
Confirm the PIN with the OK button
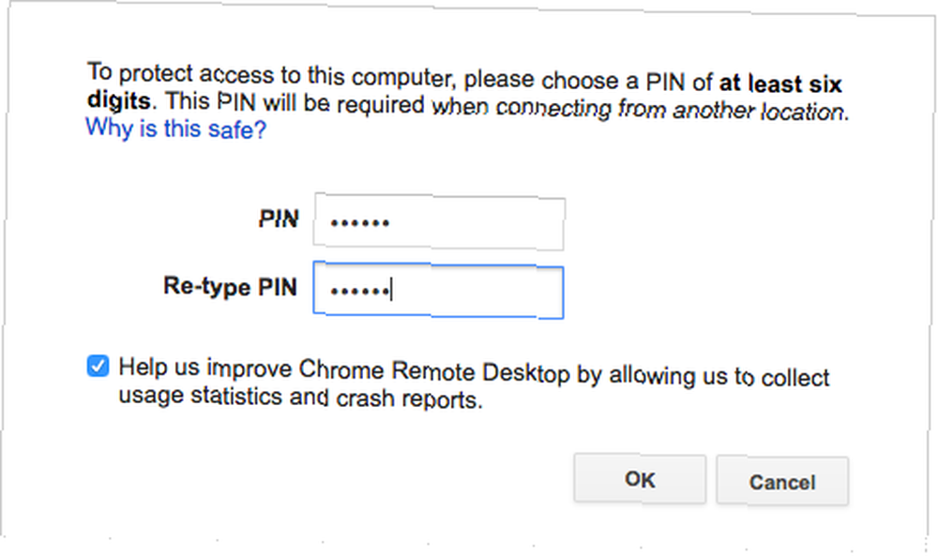pos(640,479)
